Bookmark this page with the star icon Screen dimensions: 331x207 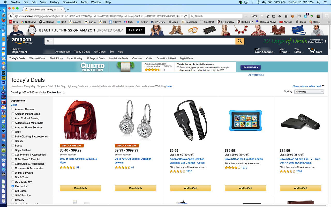[268, 16]
